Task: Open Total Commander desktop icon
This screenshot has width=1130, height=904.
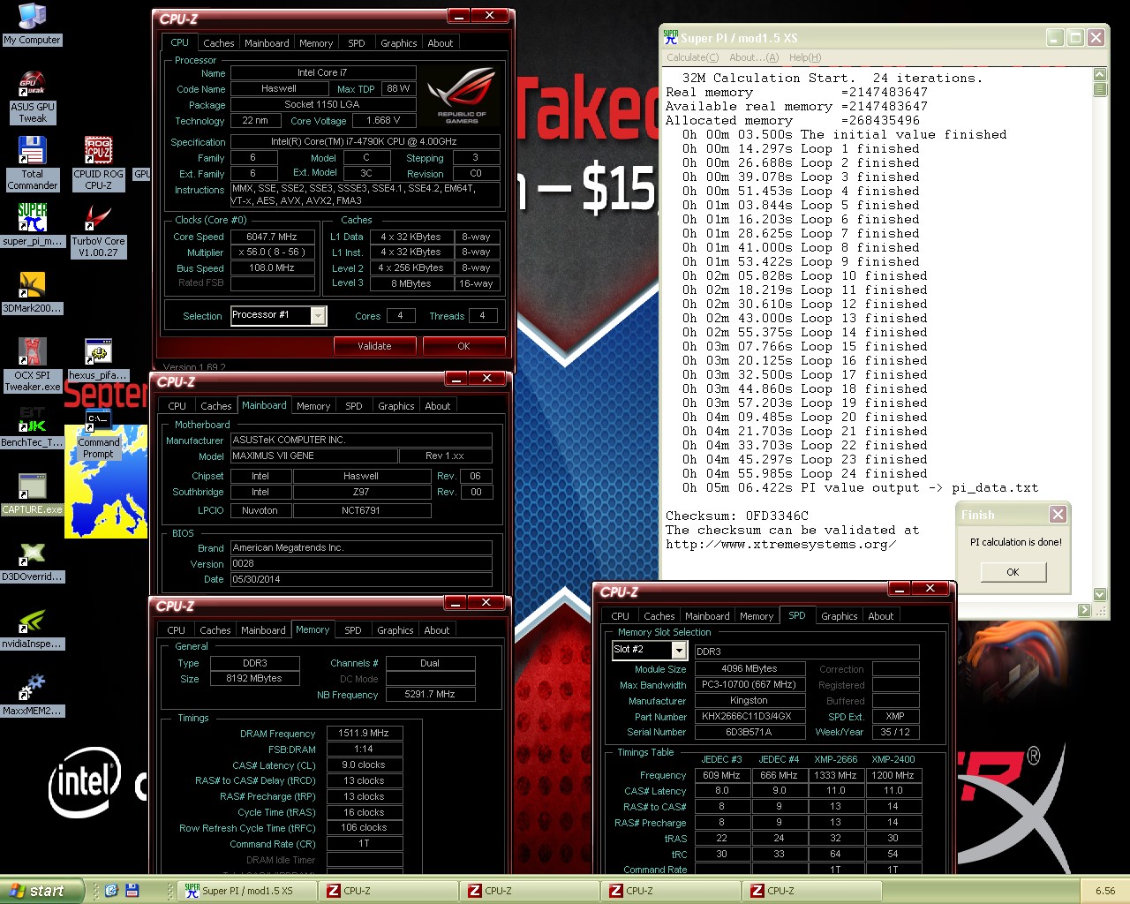Action: pyautogui.click(x=33, y=164)
